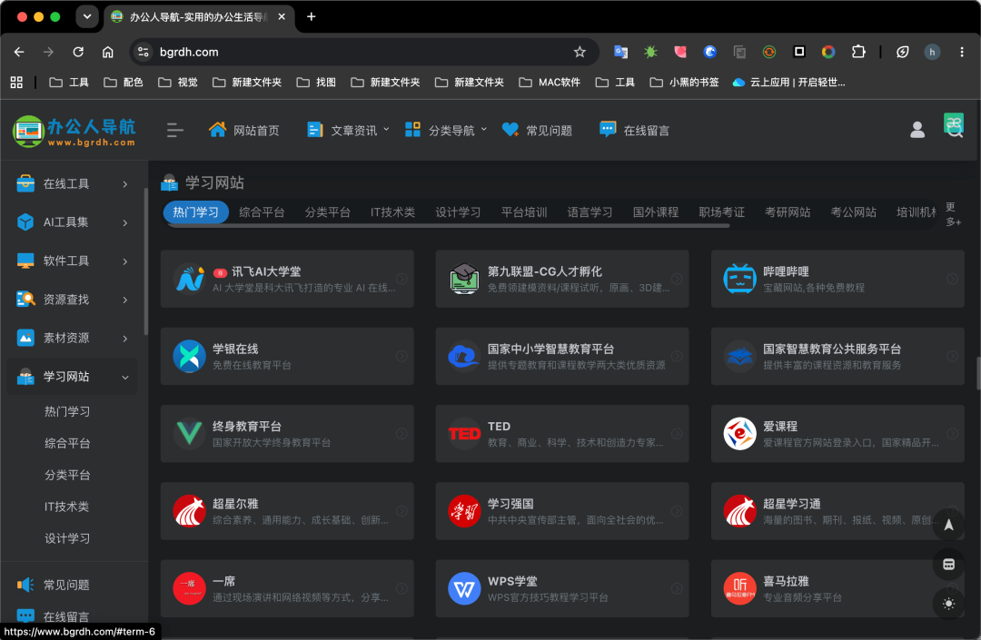Click the user account icon
This screenshot has height=640, width=981.
tap(917, 130)
